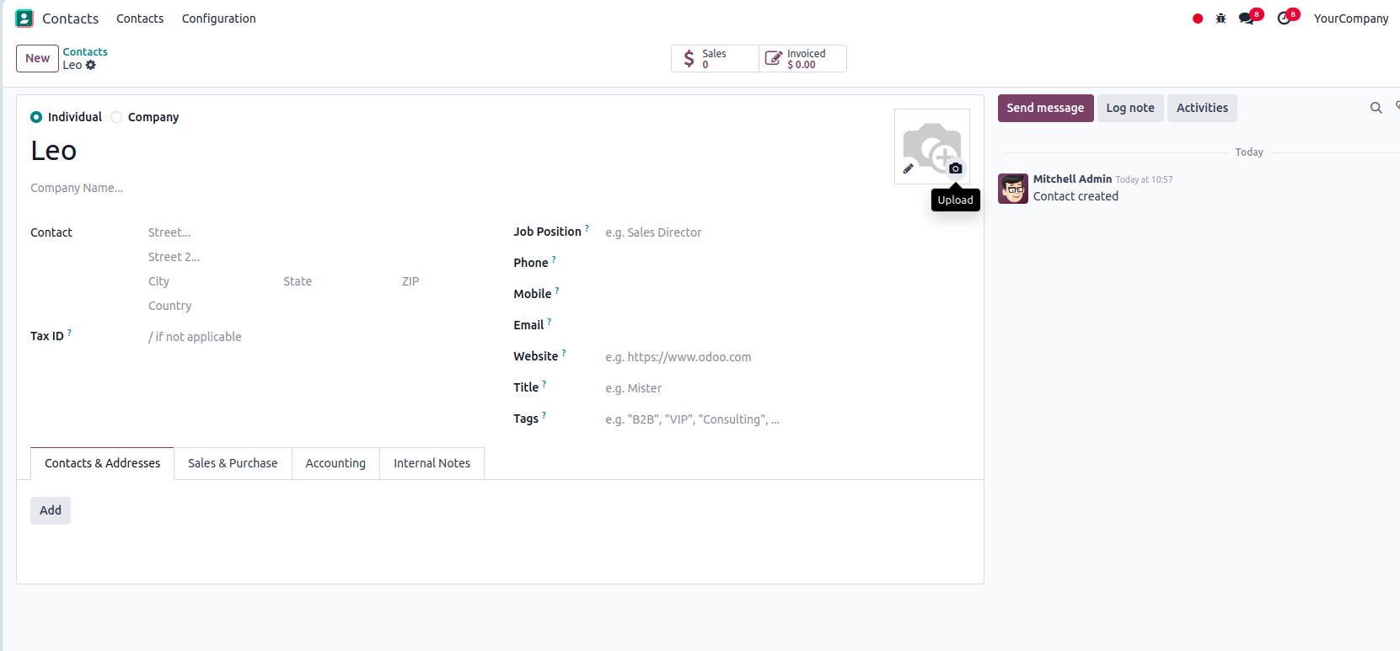Click the red recording dot indicator
The width and height of the screenshot is (1400, 651).
click(x=1198, y=19)
